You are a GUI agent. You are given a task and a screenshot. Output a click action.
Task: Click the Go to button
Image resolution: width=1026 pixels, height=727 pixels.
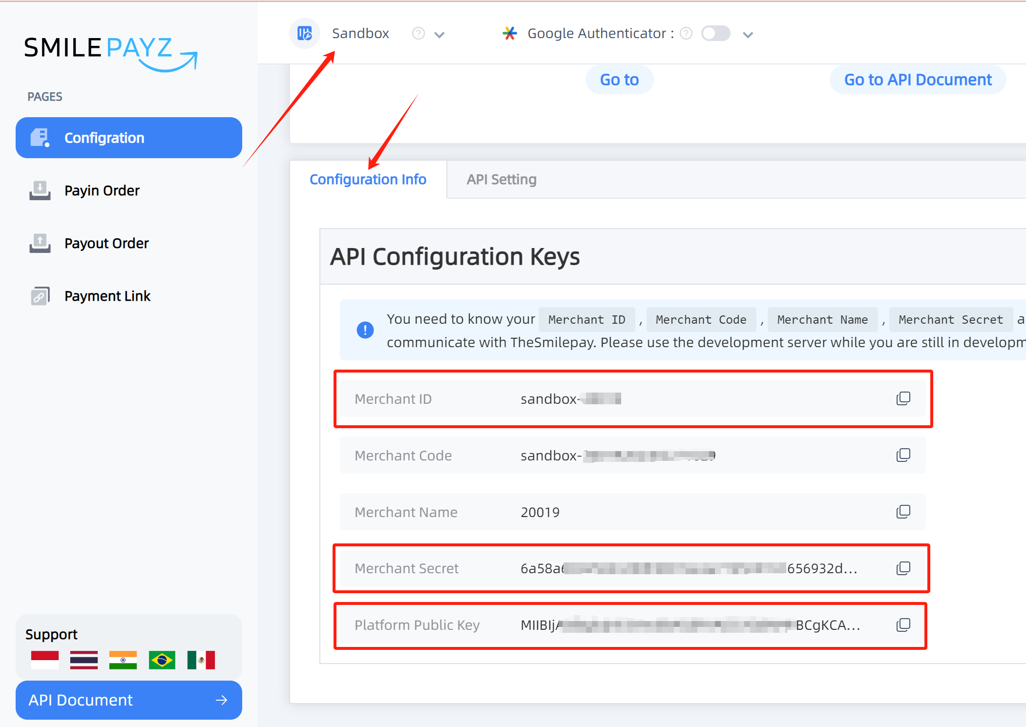pyautogui.click(x=619, y=80)
